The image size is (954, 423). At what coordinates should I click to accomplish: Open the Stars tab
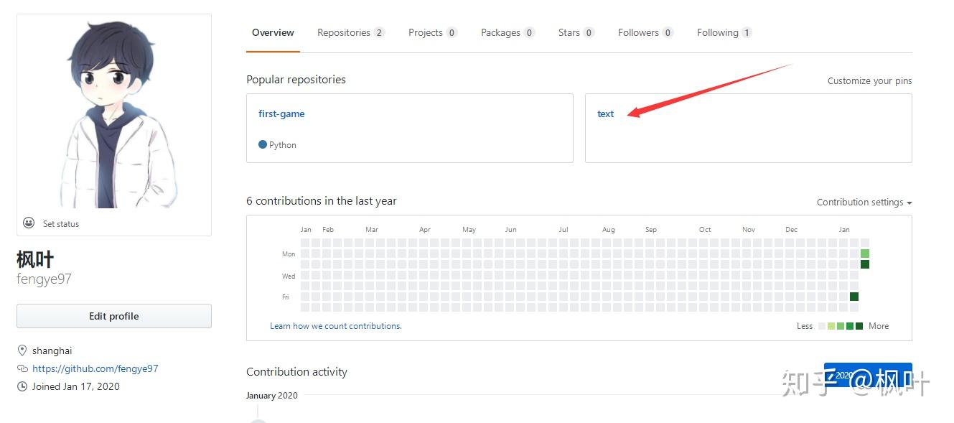(576, 33)
